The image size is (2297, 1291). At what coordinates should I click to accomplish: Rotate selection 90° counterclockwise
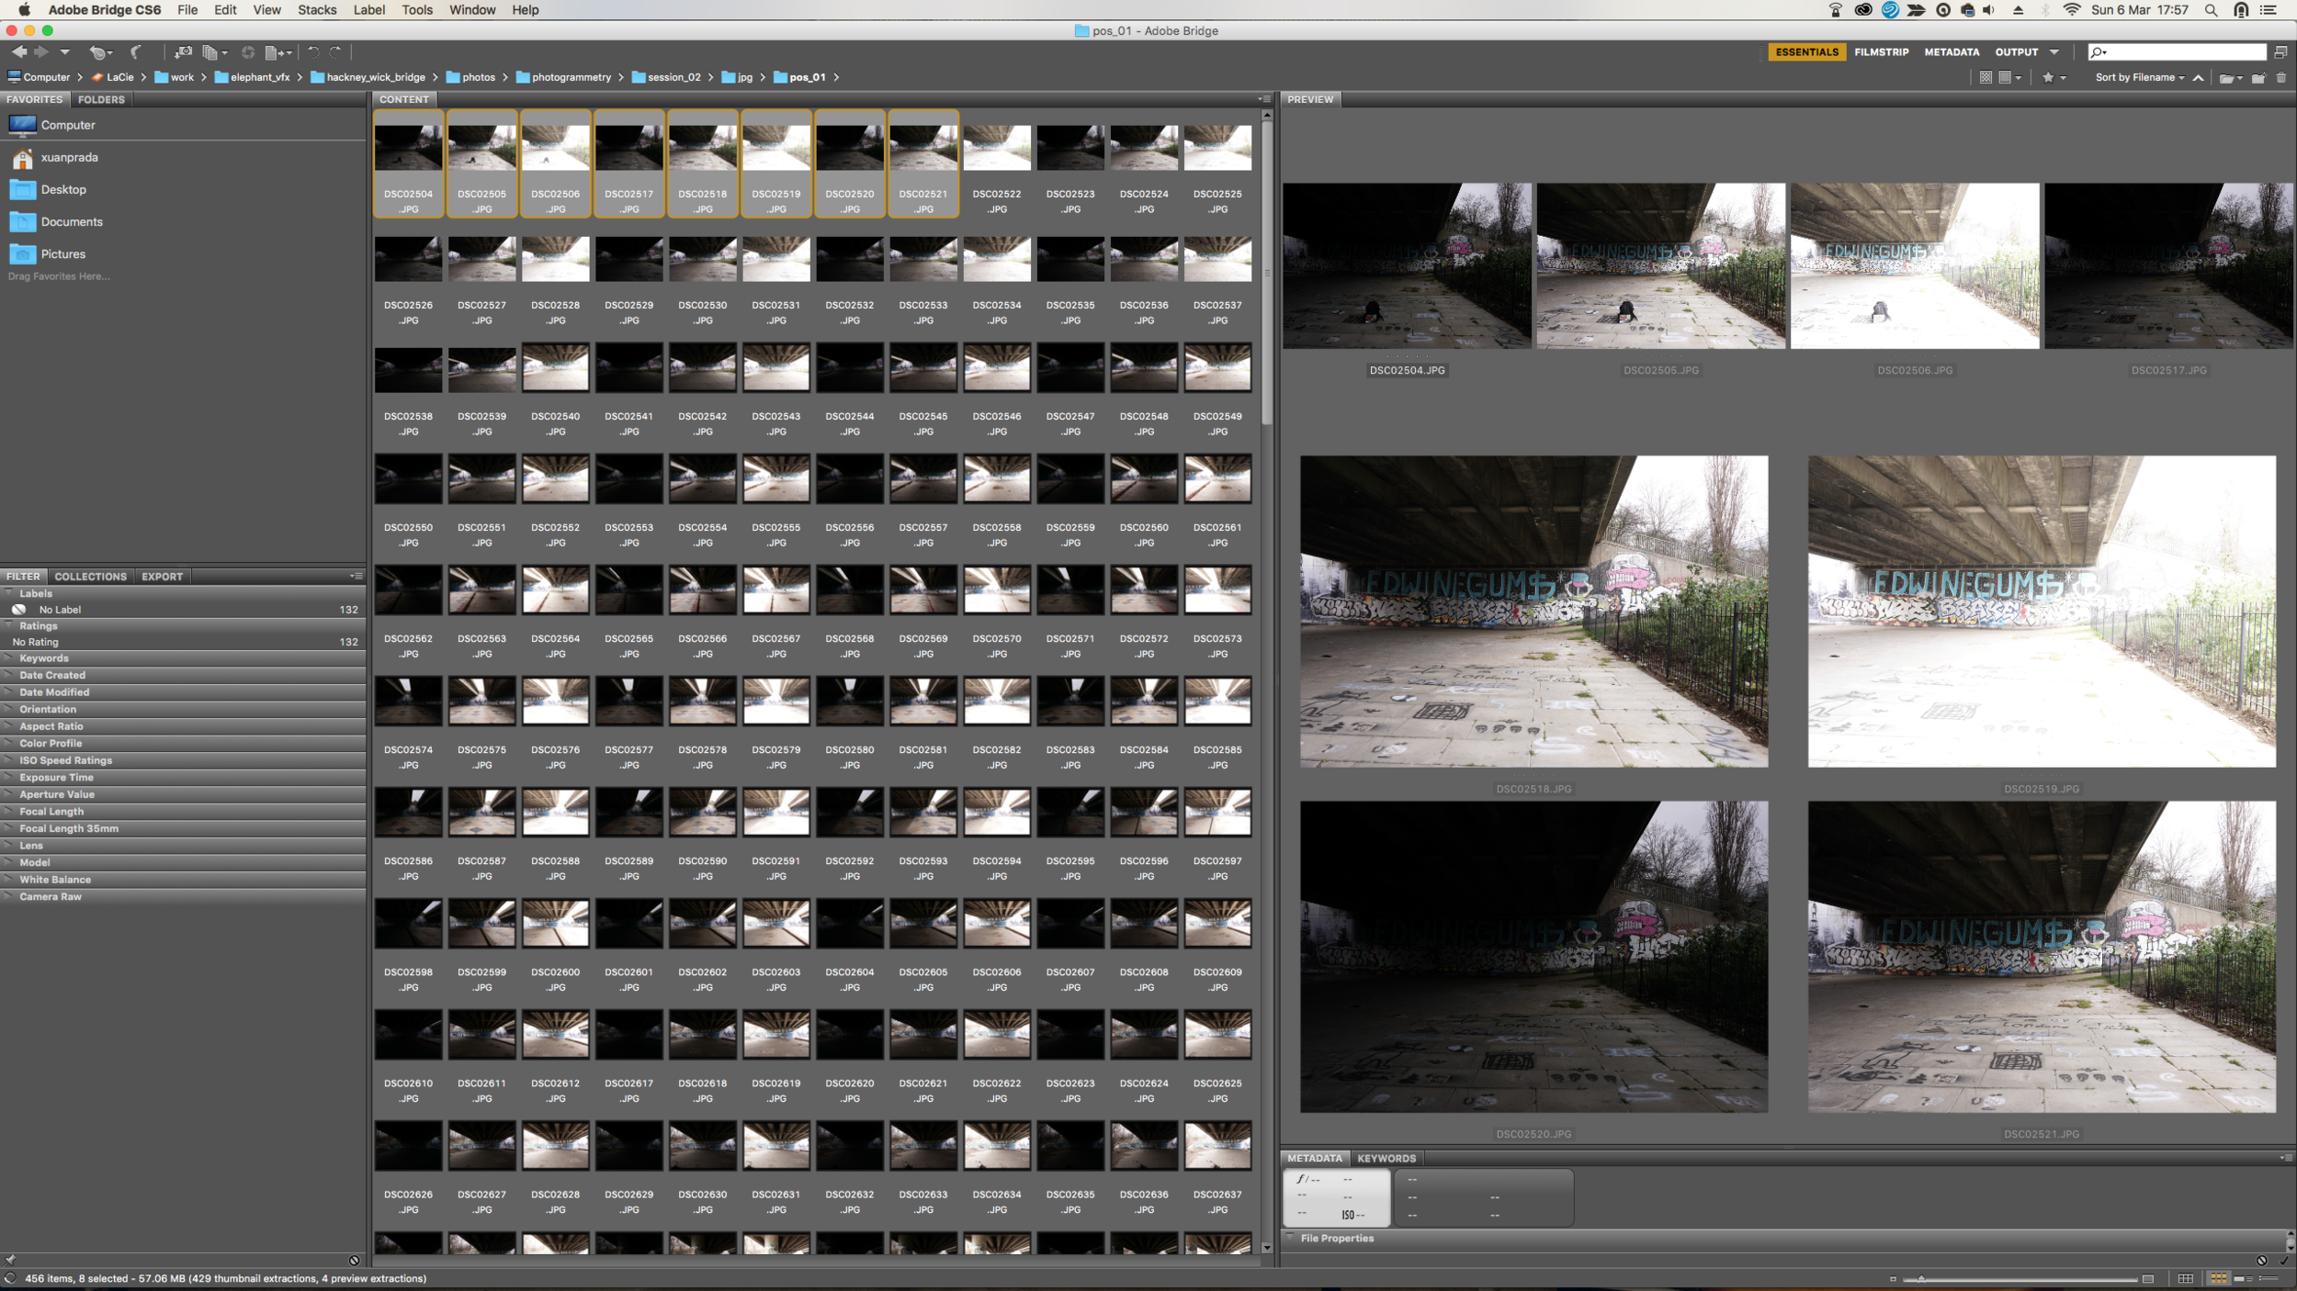click(x=313, y=52)
